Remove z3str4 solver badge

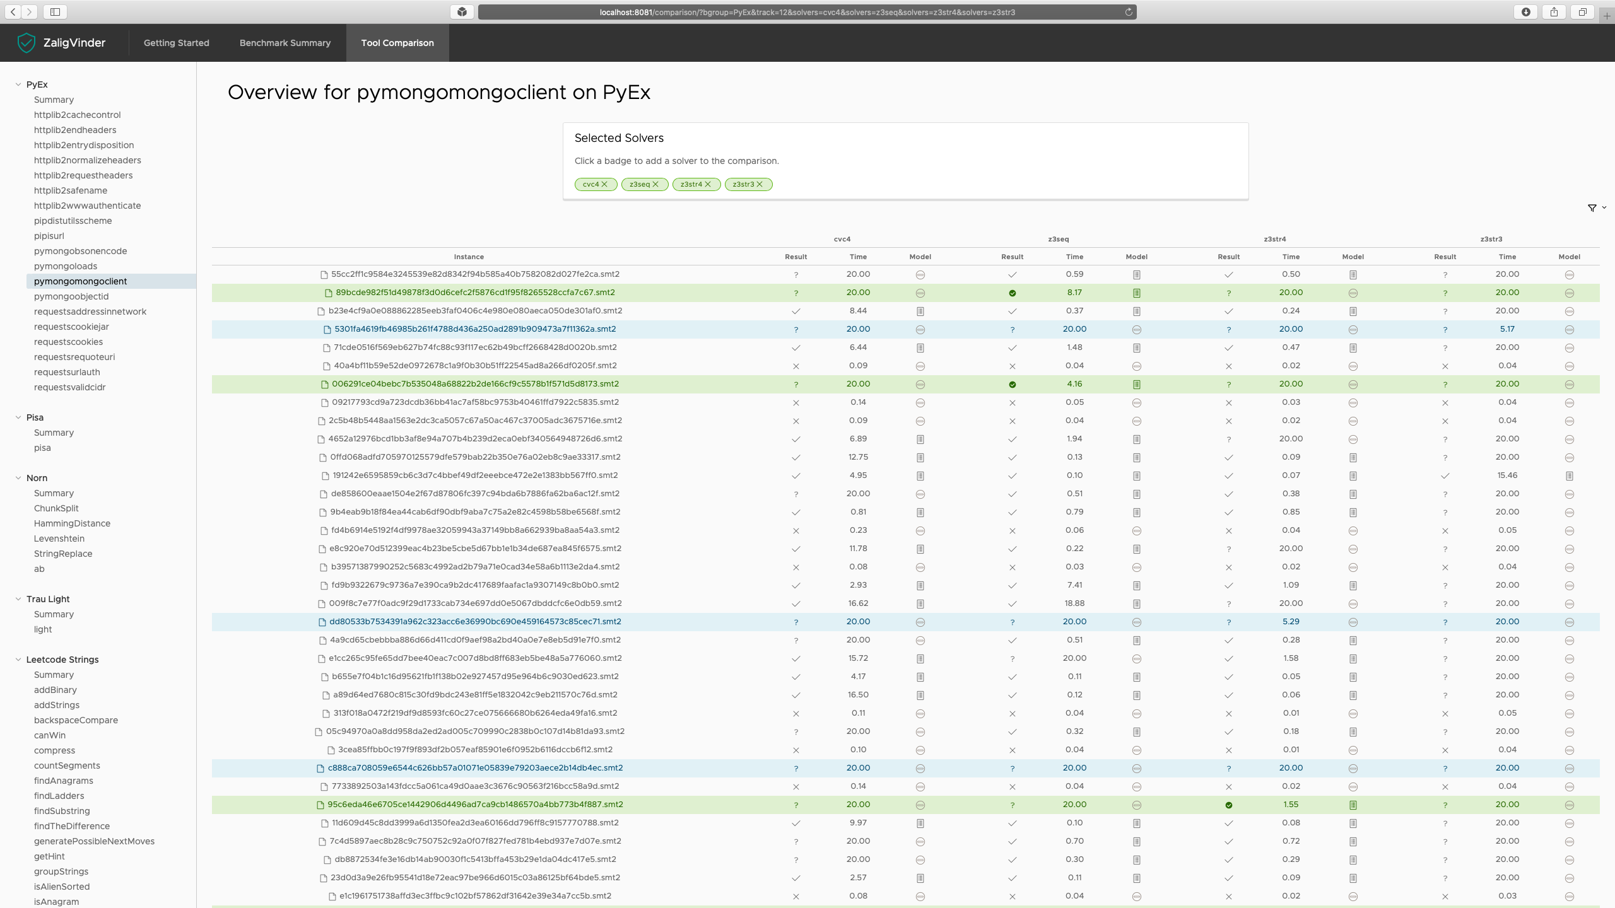pyautogui.click(x=708, y=184)
